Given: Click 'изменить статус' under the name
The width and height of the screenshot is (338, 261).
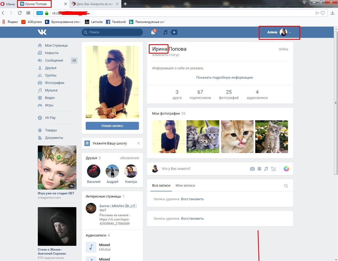Looking at the screenshot, I should pos(166,55).
